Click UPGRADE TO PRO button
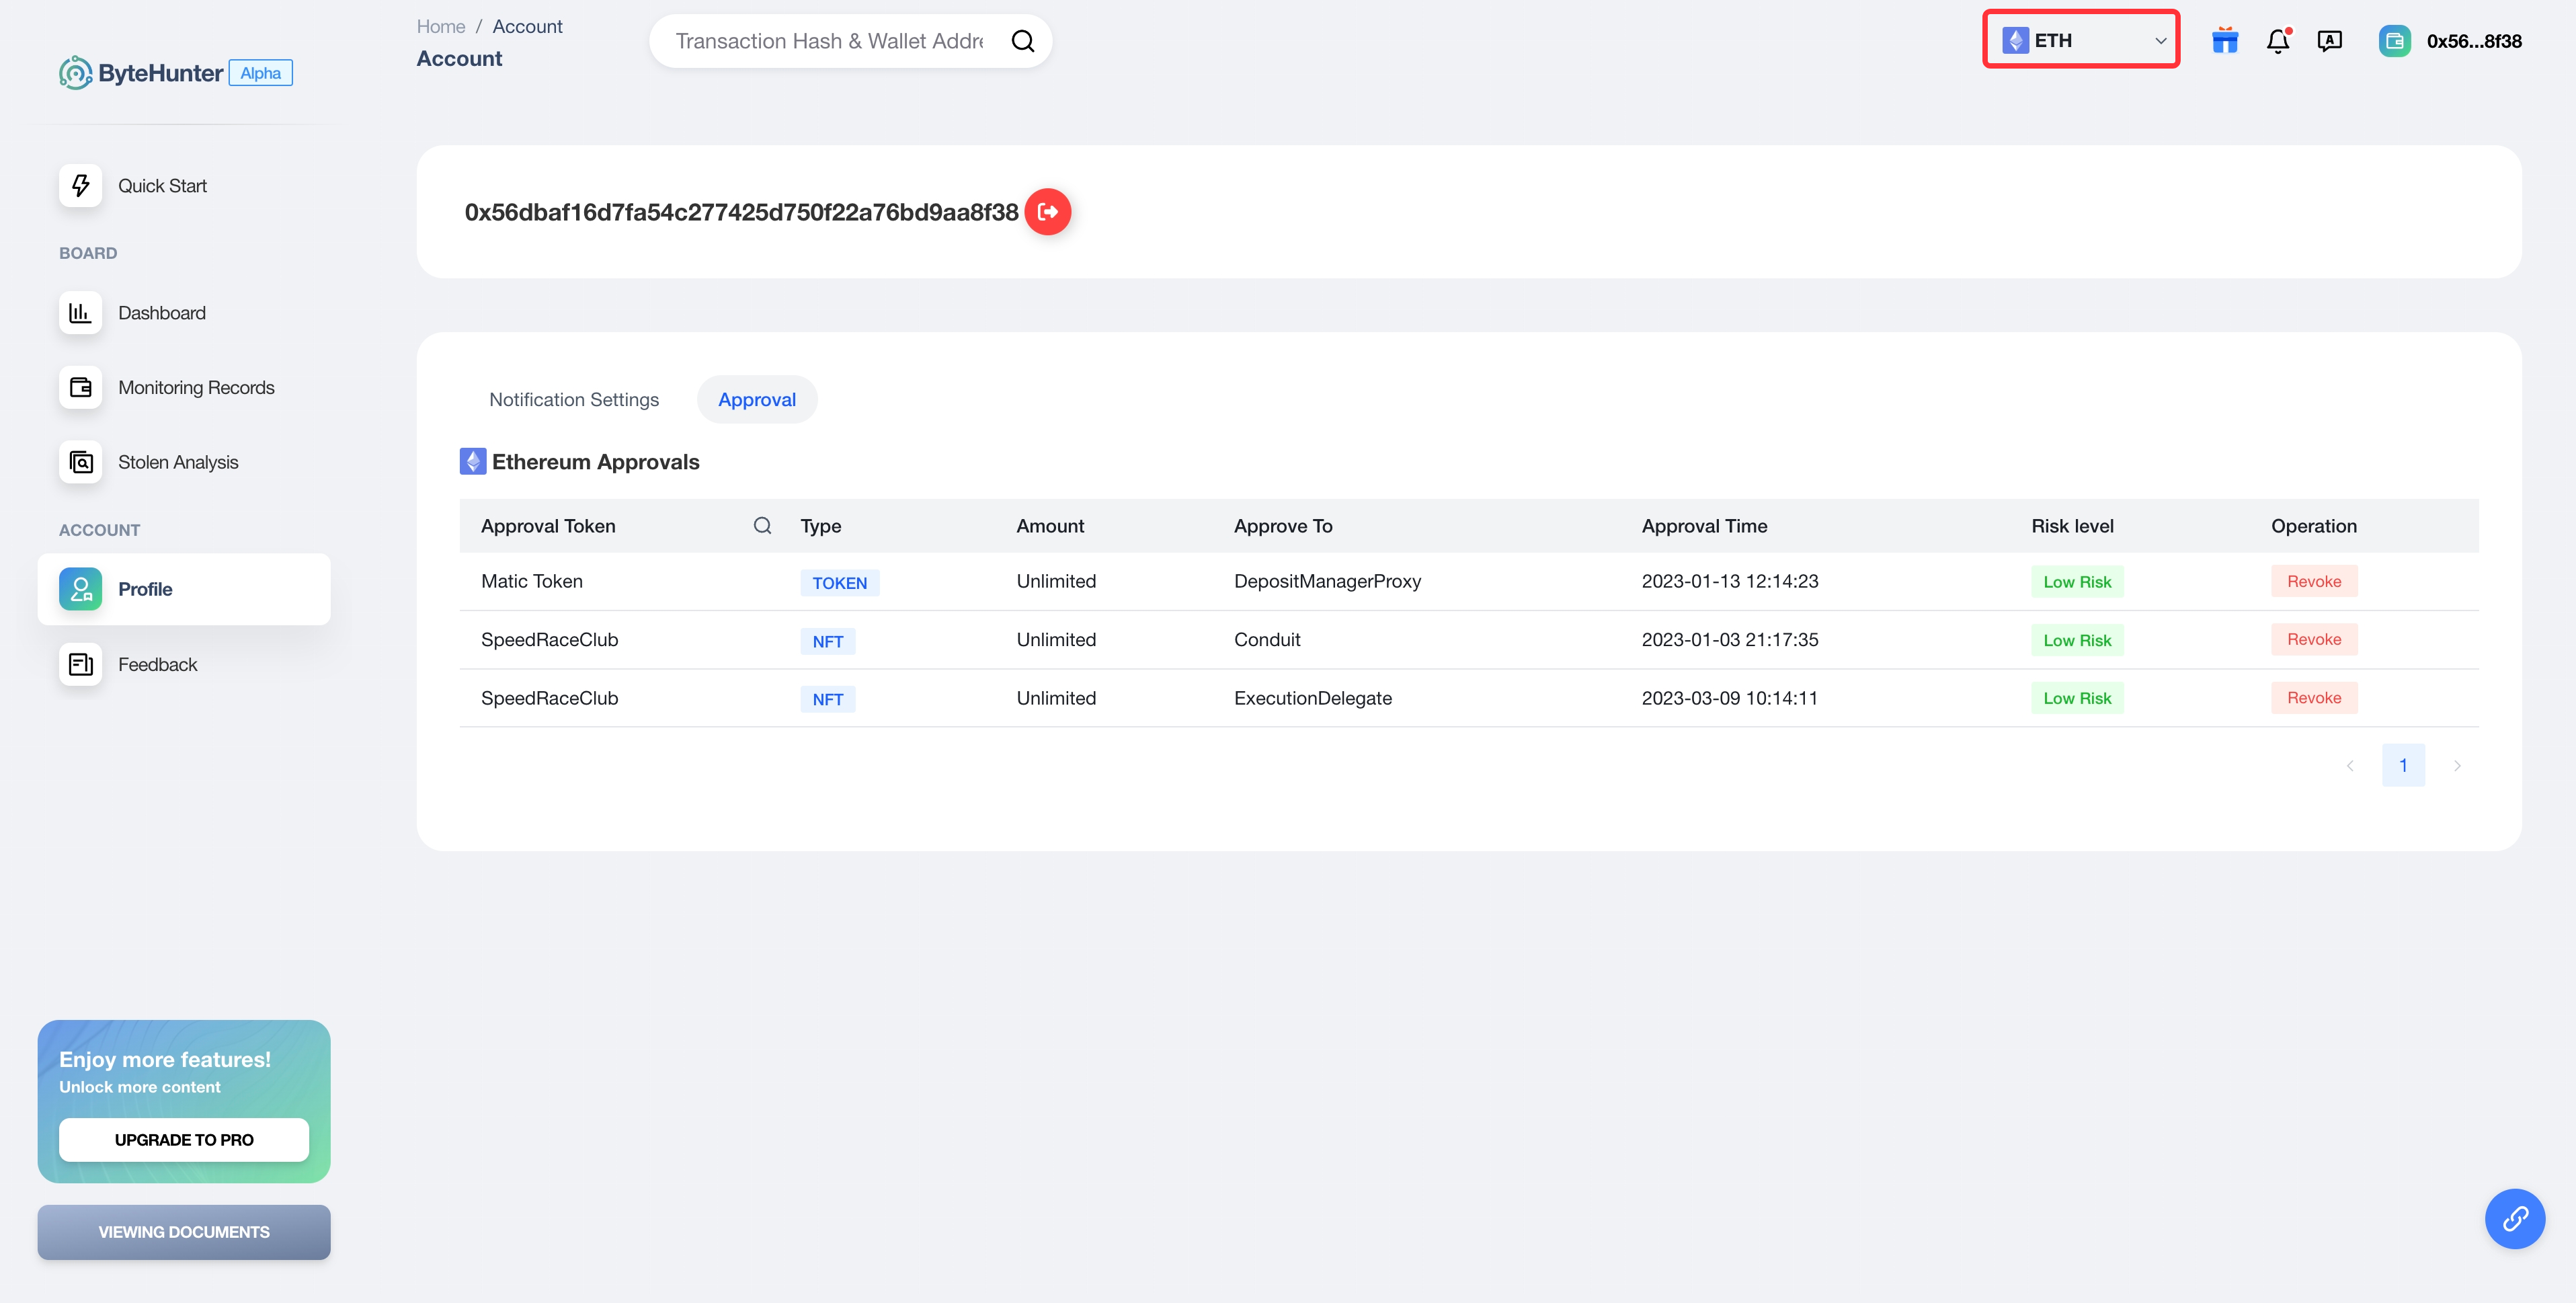2576x1303 pixels. (x=184, y=1140)
